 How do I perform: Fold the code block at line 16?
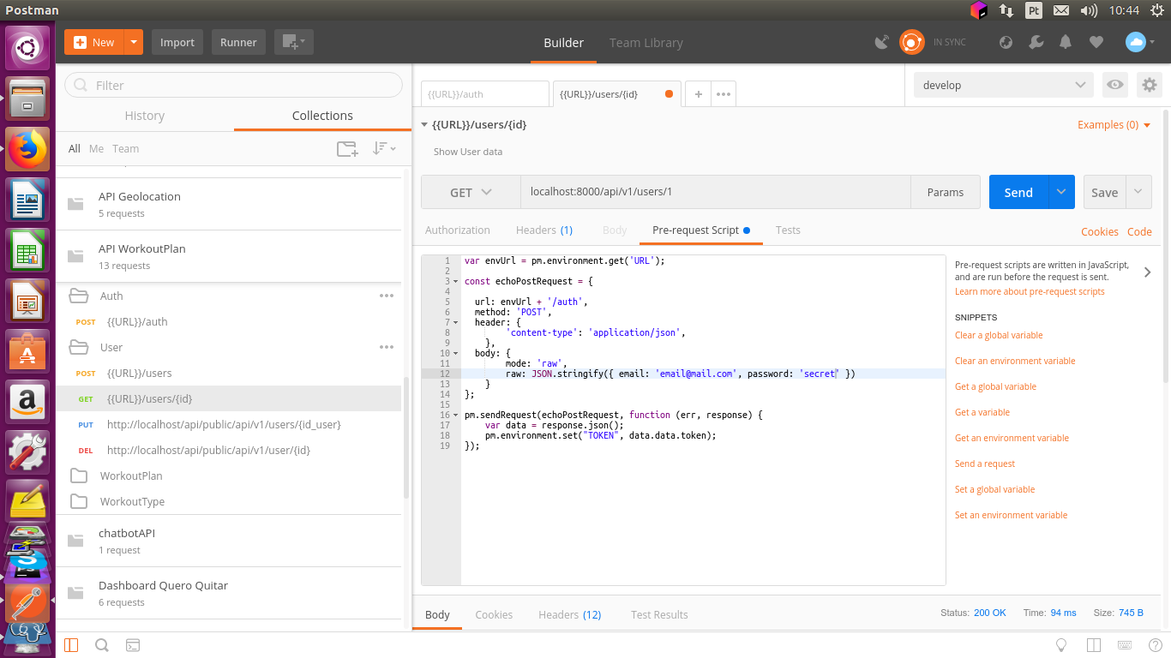pos(455,415)
